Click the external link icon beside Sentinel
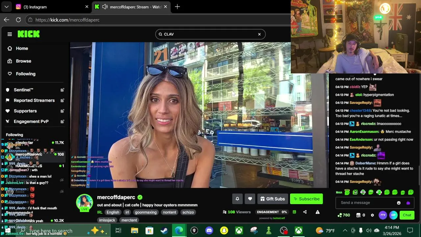This screenshot has height=237, width=421. click(x=62, y=90)
